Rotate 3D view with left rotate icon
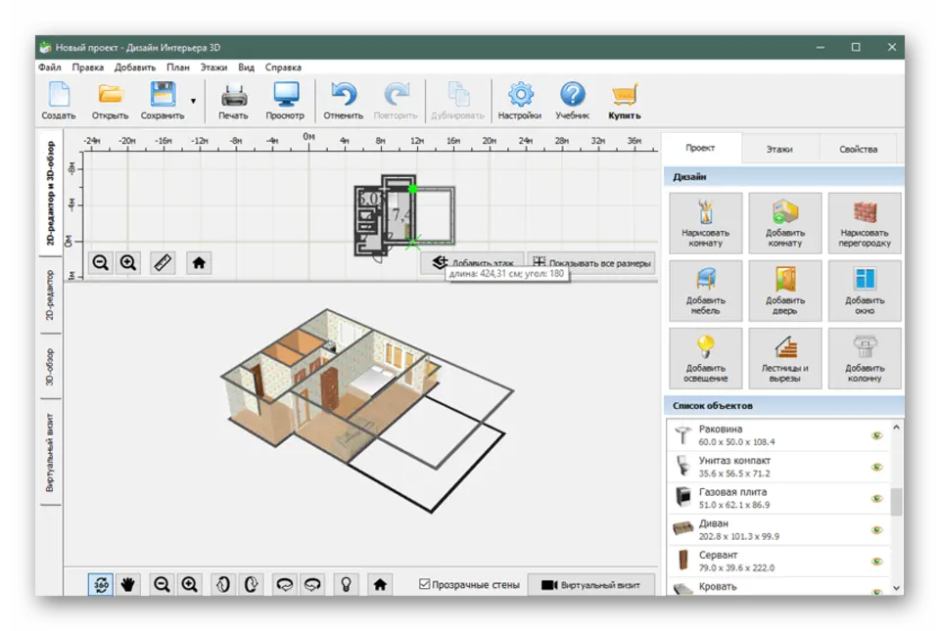The image size is (940, 631). 284,584
